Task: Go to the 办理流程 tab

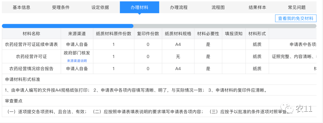Action: [x=179, y=7]
